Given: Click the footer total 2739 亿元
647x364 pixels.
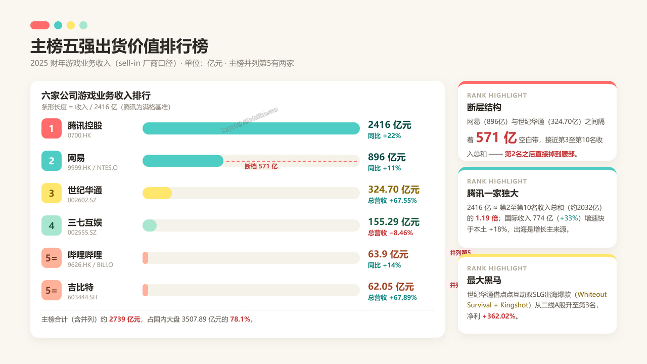Looking at the screenshot, I should [125, 320].
